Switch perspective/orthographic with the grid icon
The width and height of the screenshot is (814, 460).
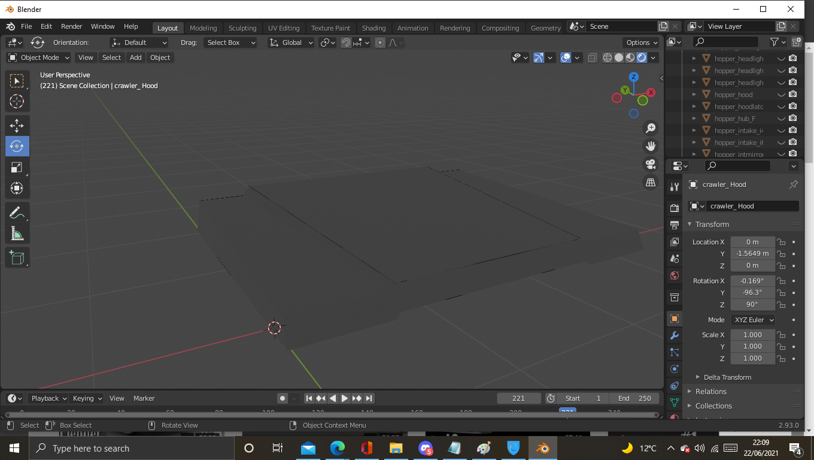pos(651,181)
